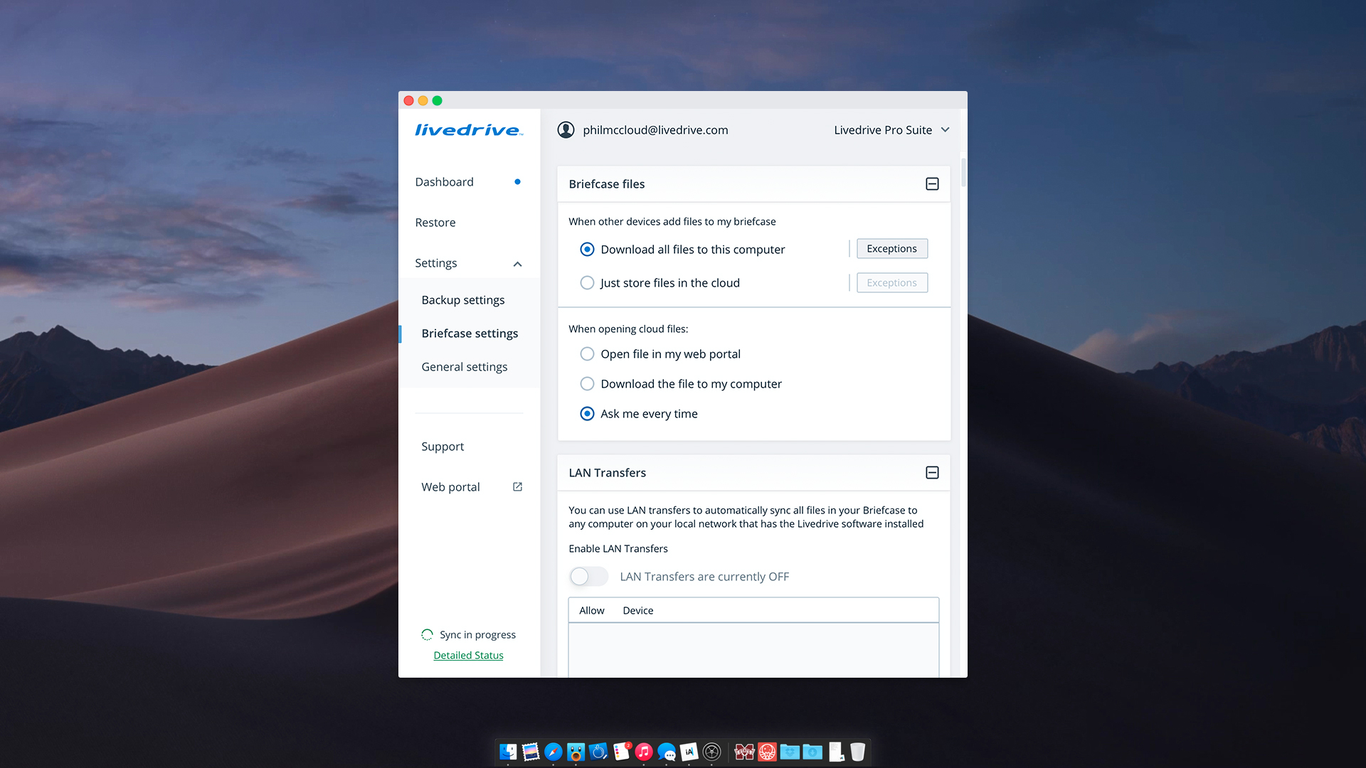Click the Allow column header

coord(591,611)
